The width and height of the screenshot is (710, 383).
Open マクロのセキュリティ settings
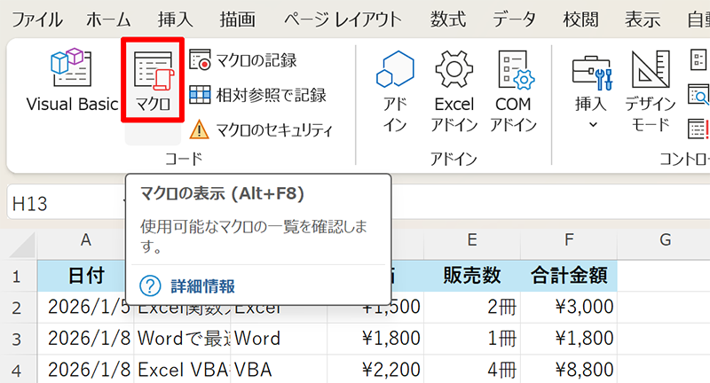tap(261, 130)
